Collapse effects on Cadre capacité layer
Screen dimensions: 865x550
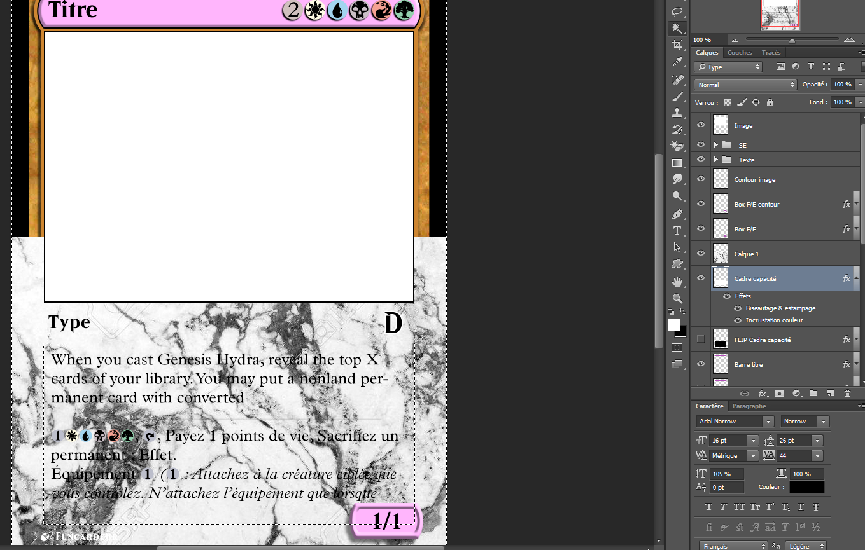coord(857,278)
